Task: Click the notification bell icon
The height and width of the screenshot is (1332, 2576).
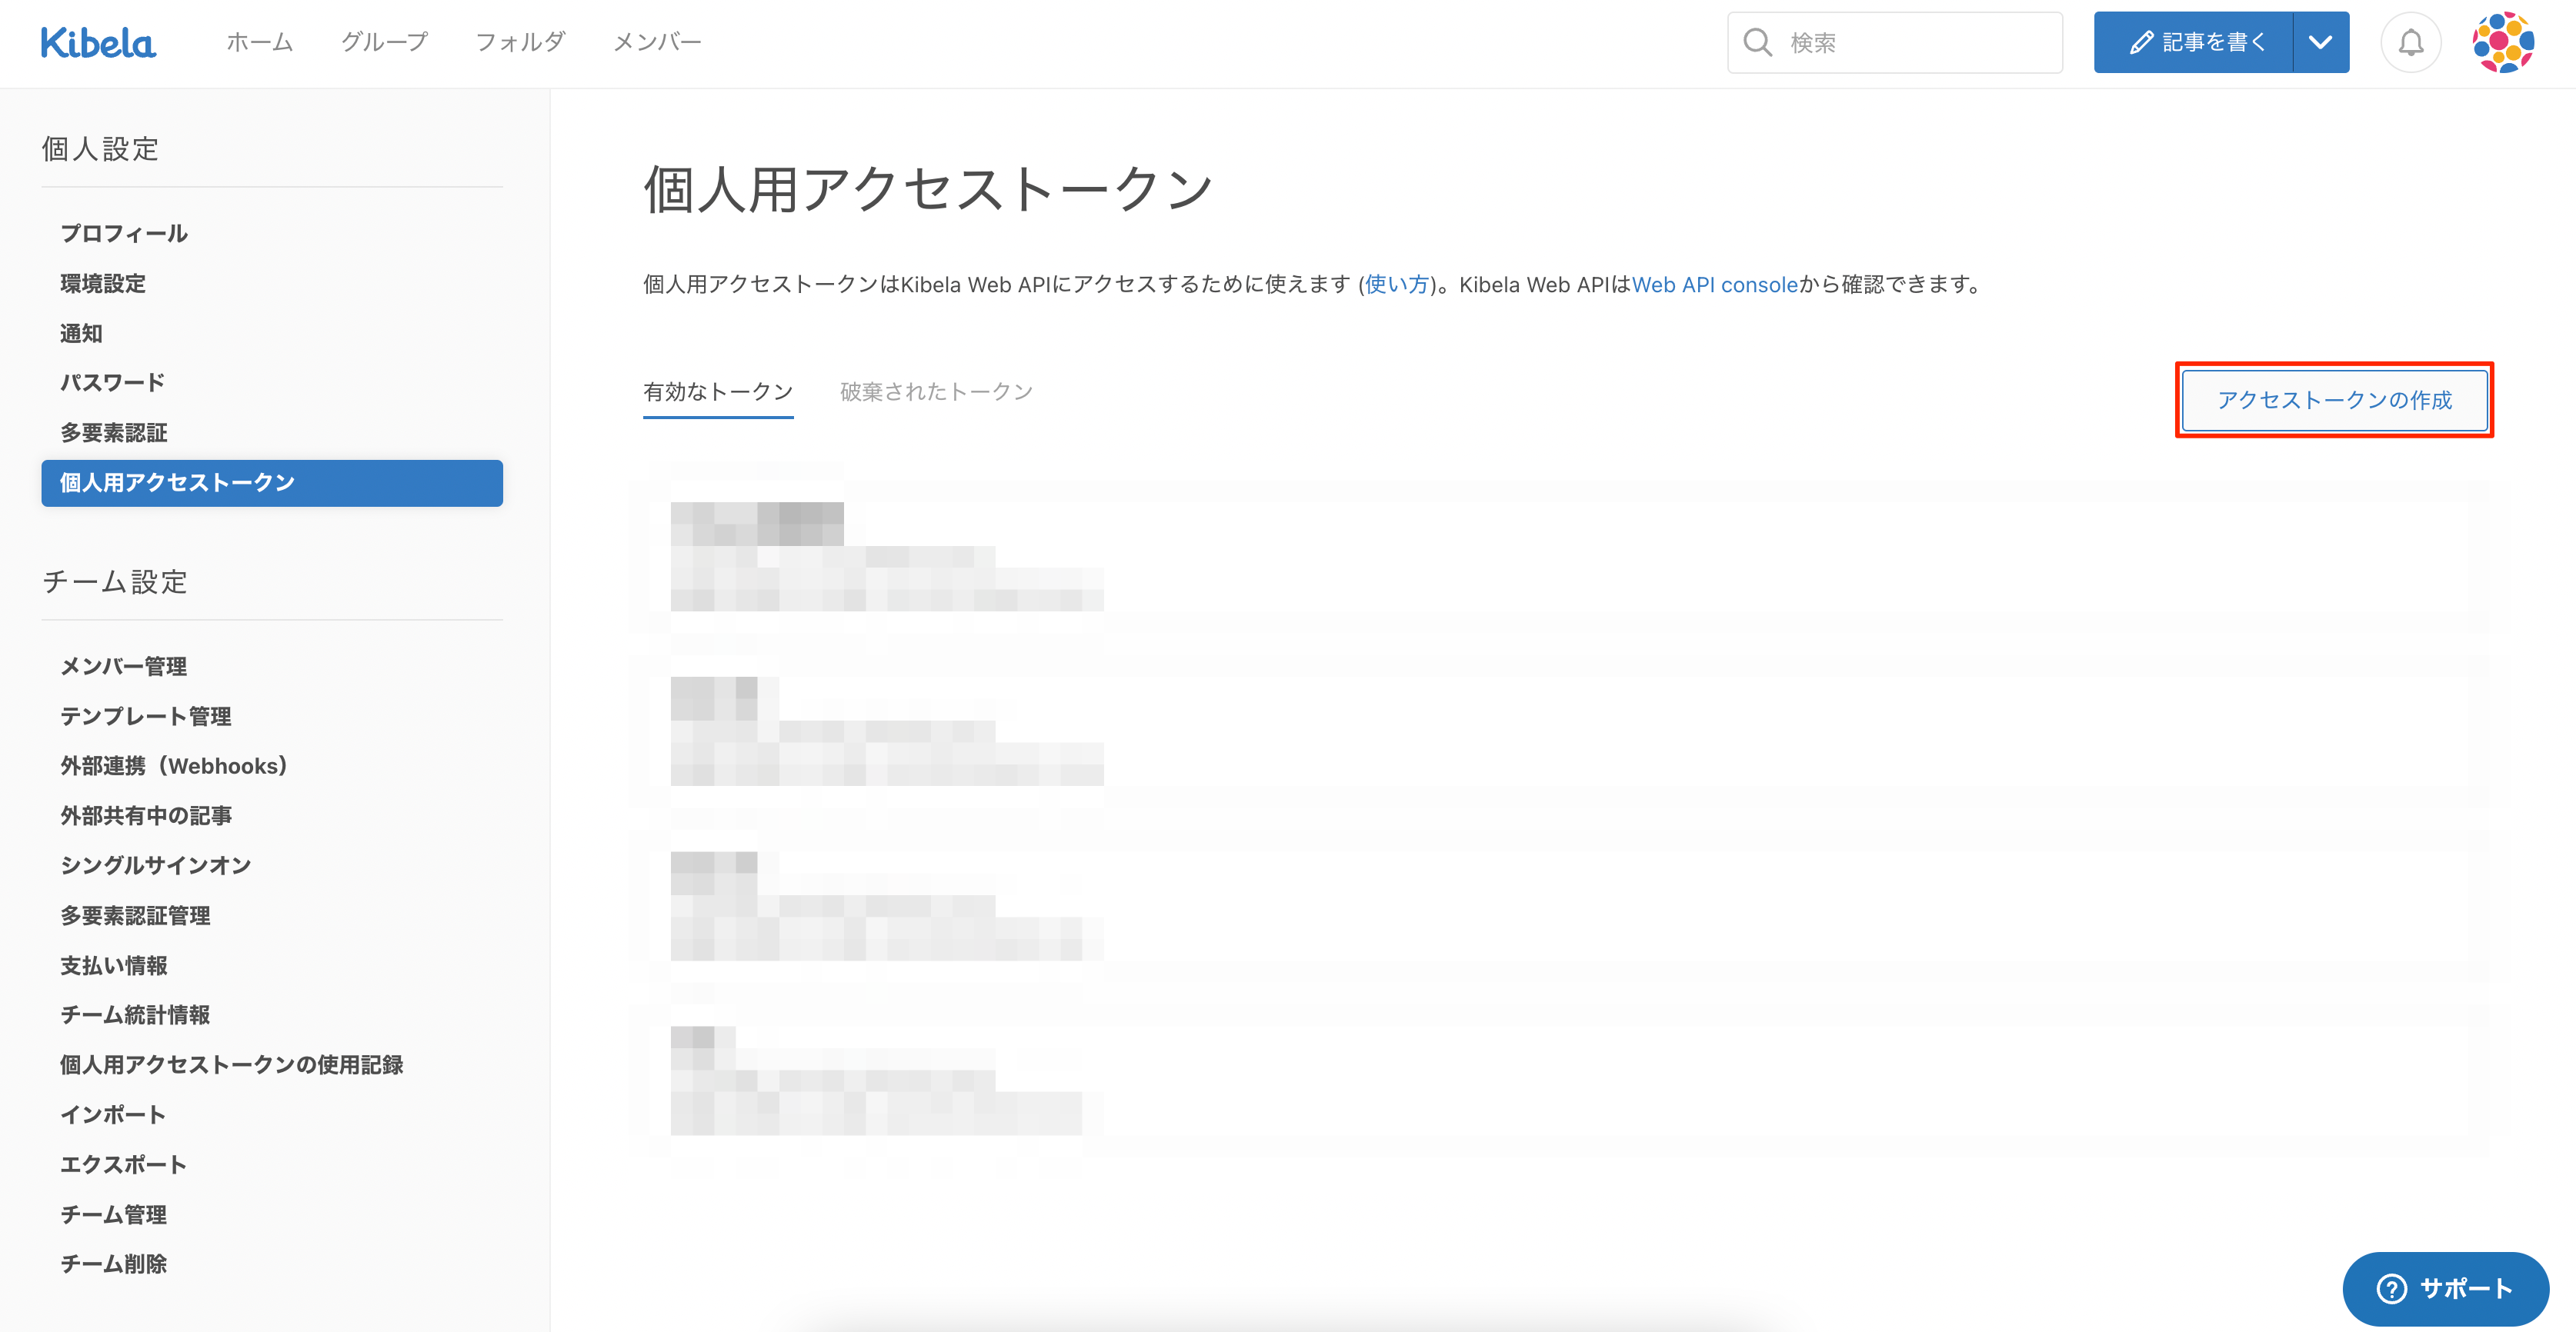Action: pyautogui.click(x=2410, y=43)
